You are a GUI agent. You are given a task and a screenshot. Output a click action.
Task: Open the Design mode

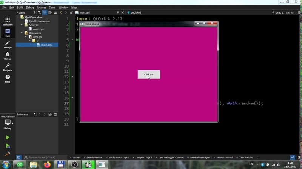tap(8, 44)
